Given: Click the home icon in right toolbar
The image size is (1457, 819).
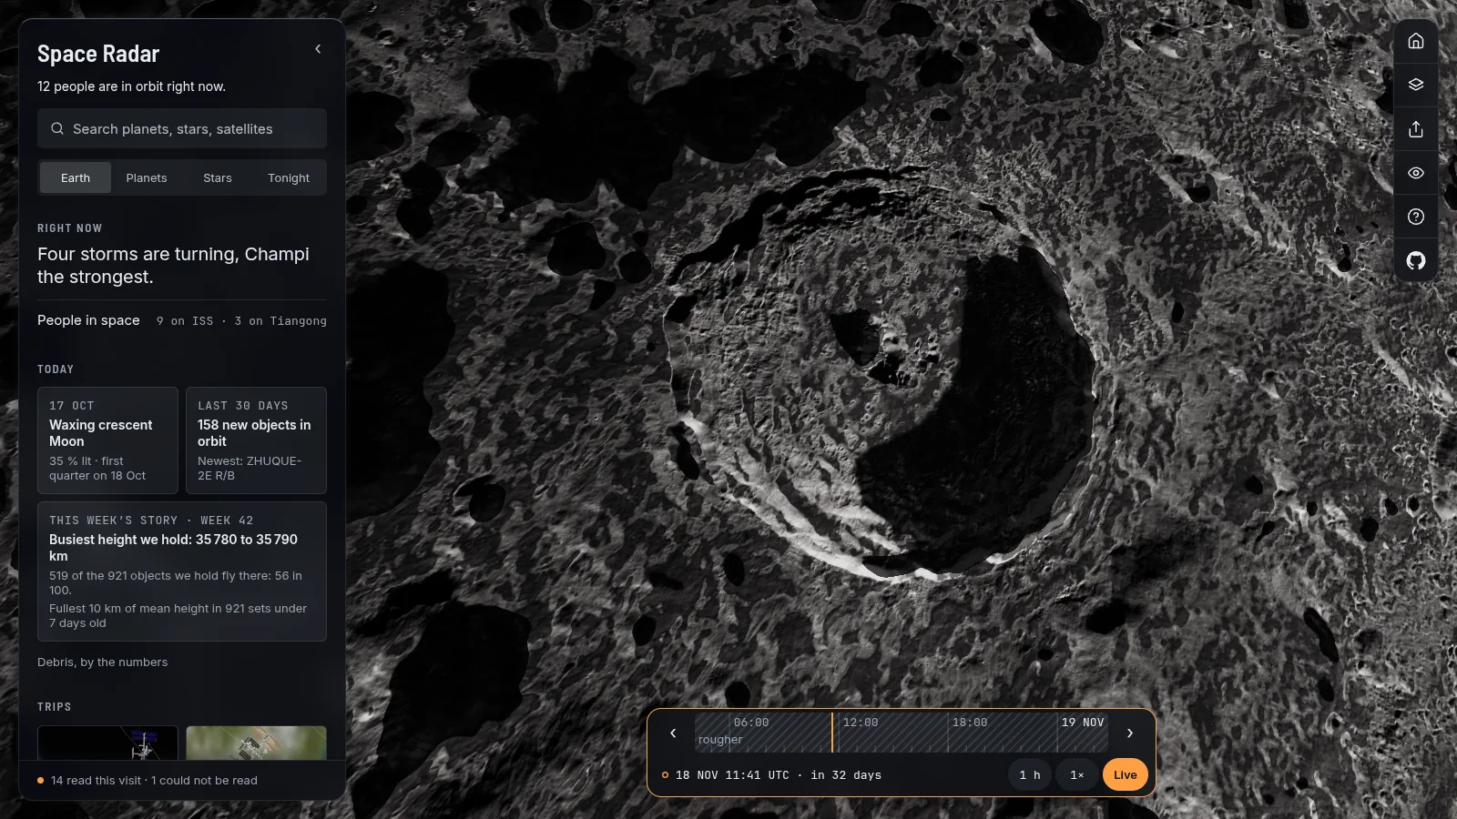Looking at the screenshot, I should click(x=1416, y=41).
